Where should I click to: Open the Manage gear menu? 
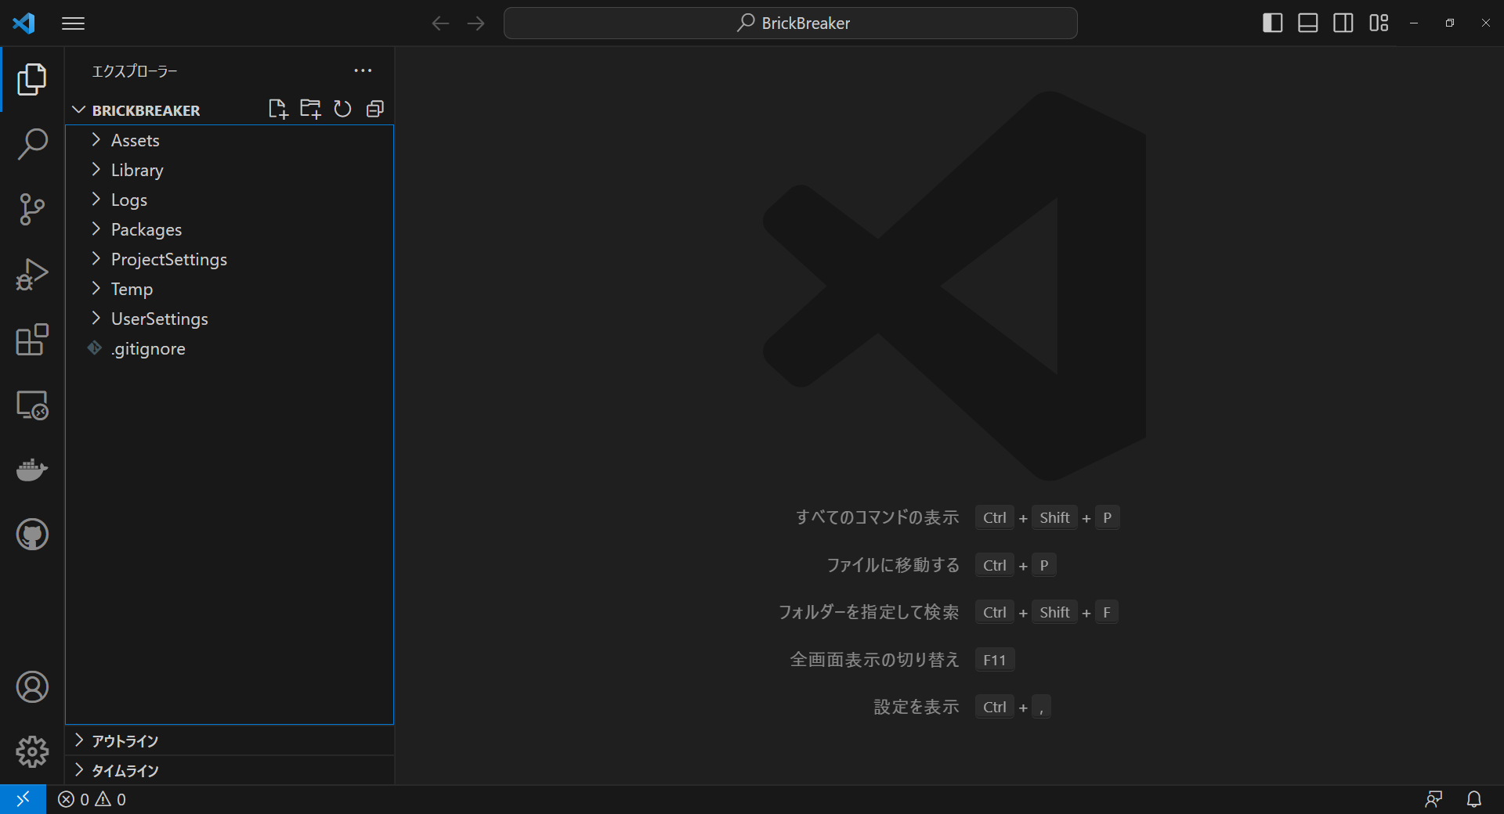32,751
